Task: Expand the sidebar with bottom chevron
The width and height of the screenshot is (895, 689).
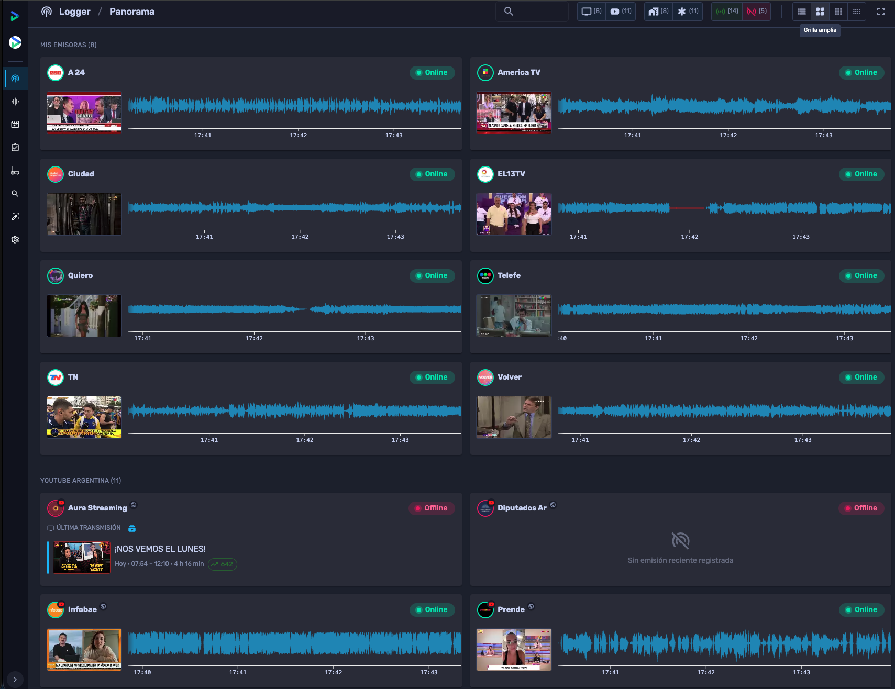Action: click(x=15, y=680)
